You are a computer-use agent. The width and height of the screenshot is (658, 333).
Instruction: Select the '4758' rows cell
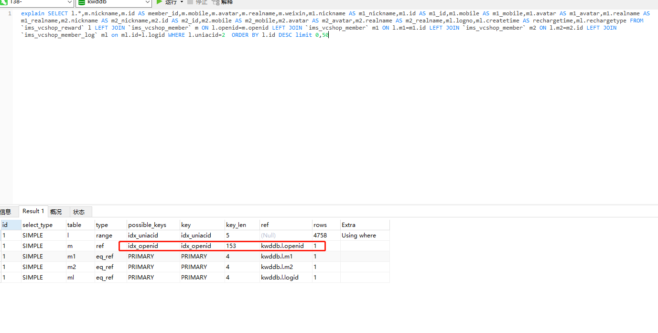(326, 235)
